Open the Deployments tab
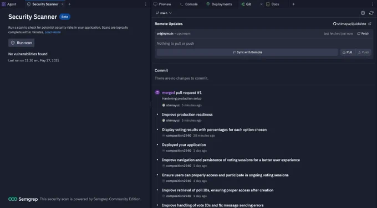This screenshot has height=208, width=377. tap(220, 4)
